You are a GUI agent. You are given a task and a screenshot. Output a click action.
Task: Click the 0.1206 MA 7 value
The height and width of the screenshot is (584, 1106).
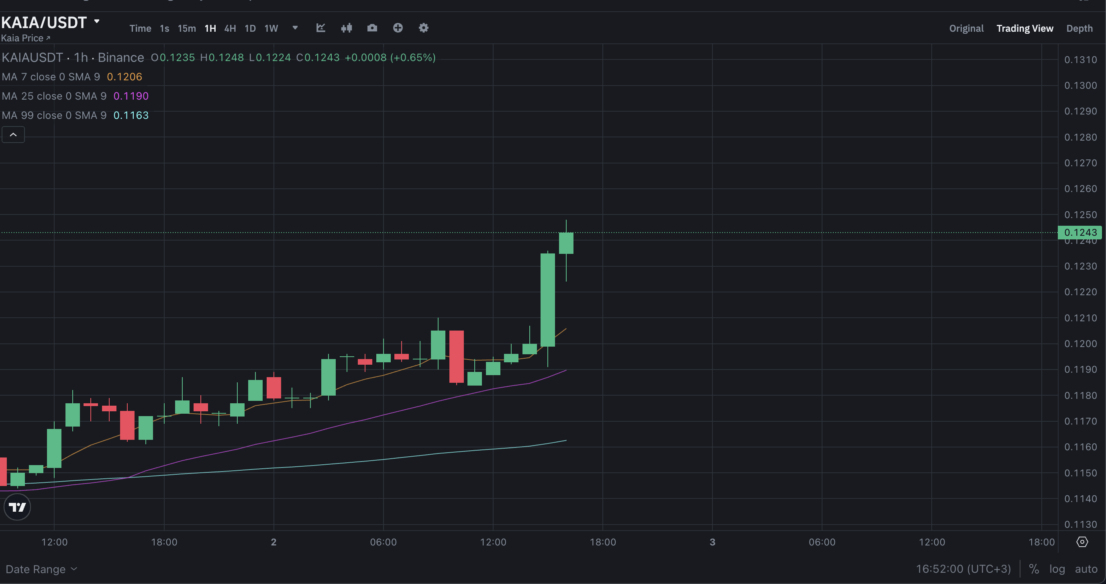(x=124, y=77)
